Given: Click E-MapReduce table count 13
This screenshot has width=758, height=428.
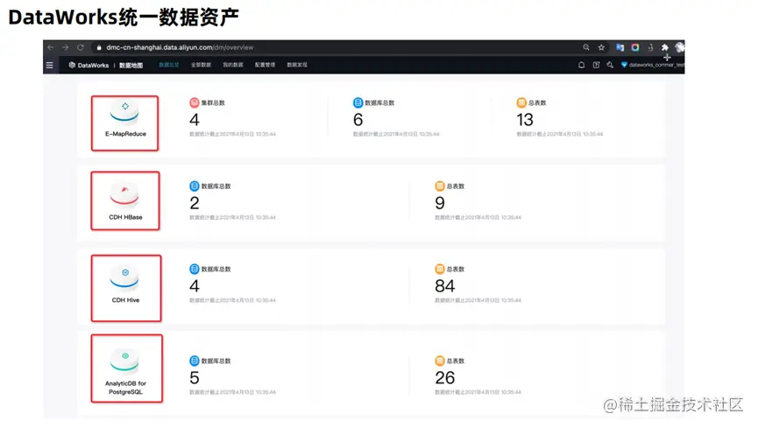Looking at the screenshot, I should (525, 120).
